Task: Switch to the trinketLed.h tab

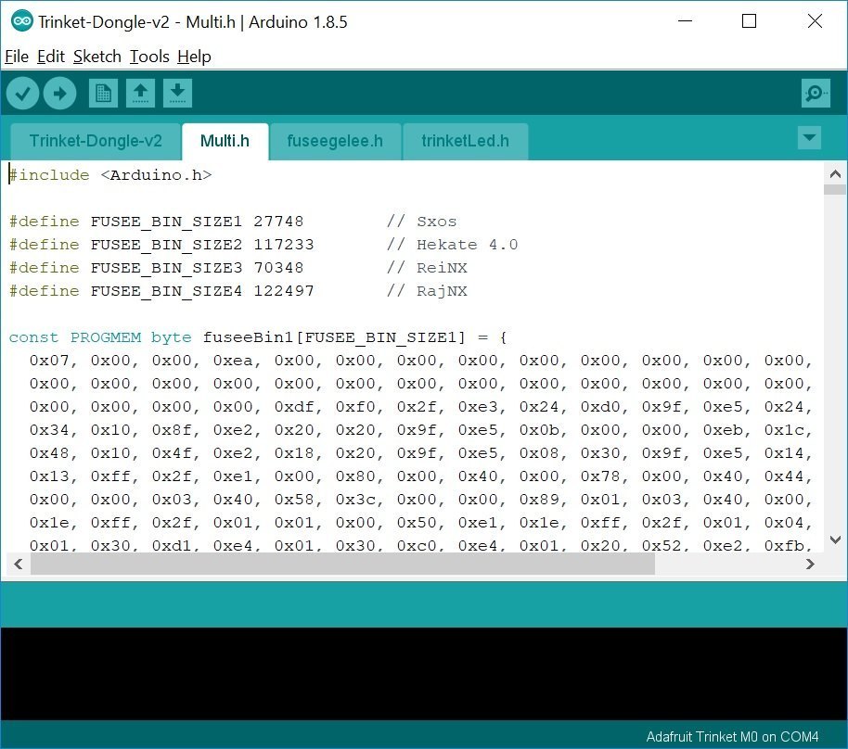Action: click(x=465, y=142)
